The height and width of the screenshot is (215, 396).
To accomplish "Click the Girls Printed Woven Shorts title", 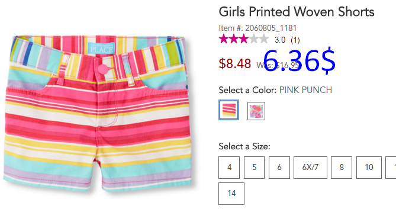I will click(x=297, y=12).
